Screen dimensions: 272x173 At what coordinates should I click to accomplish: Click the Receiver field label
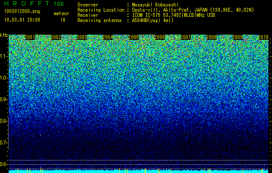[x=88, y=15]
